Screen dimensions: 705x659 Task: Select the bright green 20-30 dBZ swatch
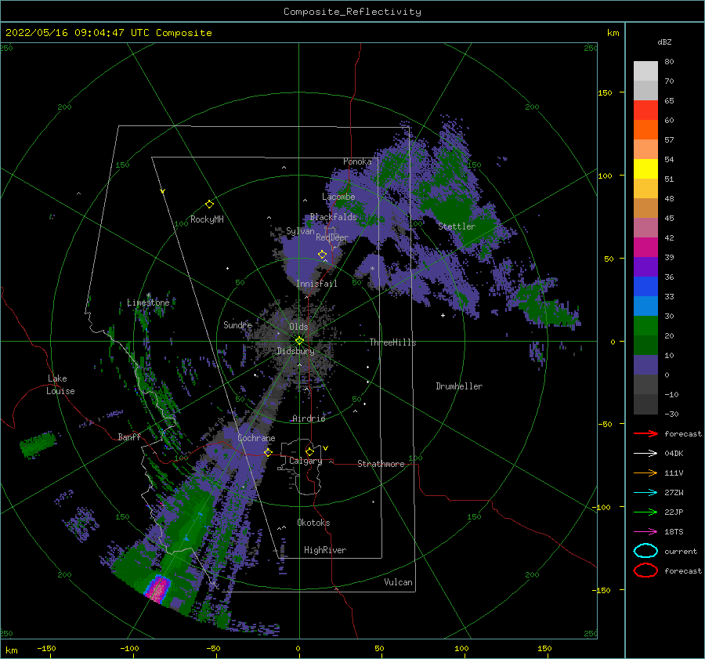[645, 326]
